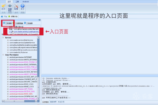Screen dimensions: 158x105
Task: Click icon beside android.permission.WAKE_LOCK
Action: pos(8,87)
